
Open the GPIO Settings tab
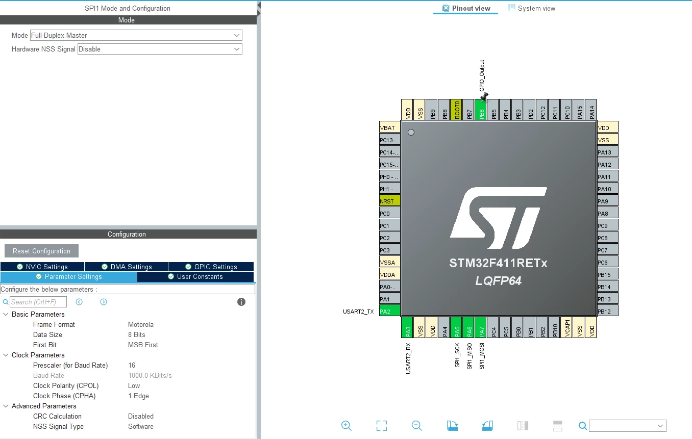point(211,267)
